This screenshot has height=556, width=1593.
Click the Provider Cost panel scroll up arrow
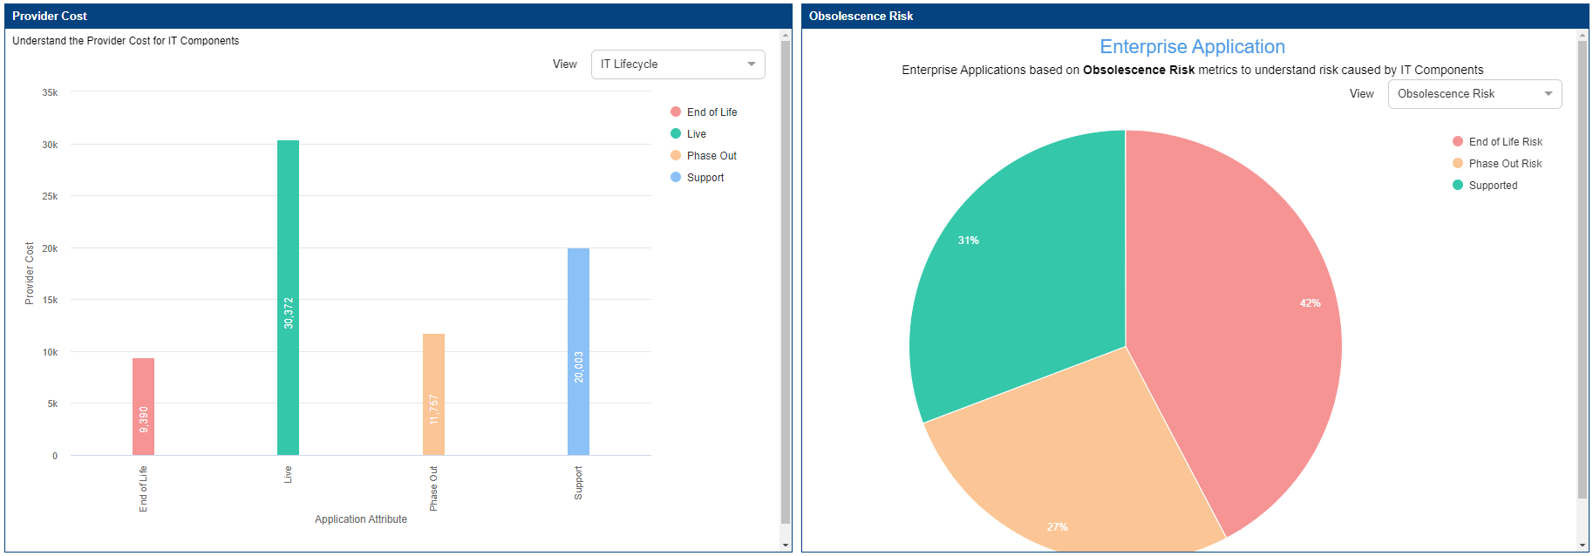(785, 35)
